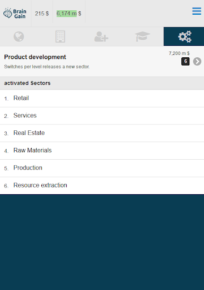The height and width of the screenshot is (290, 204).
Task: Select the Raw Materials sector row
Action: click(102, 151)
